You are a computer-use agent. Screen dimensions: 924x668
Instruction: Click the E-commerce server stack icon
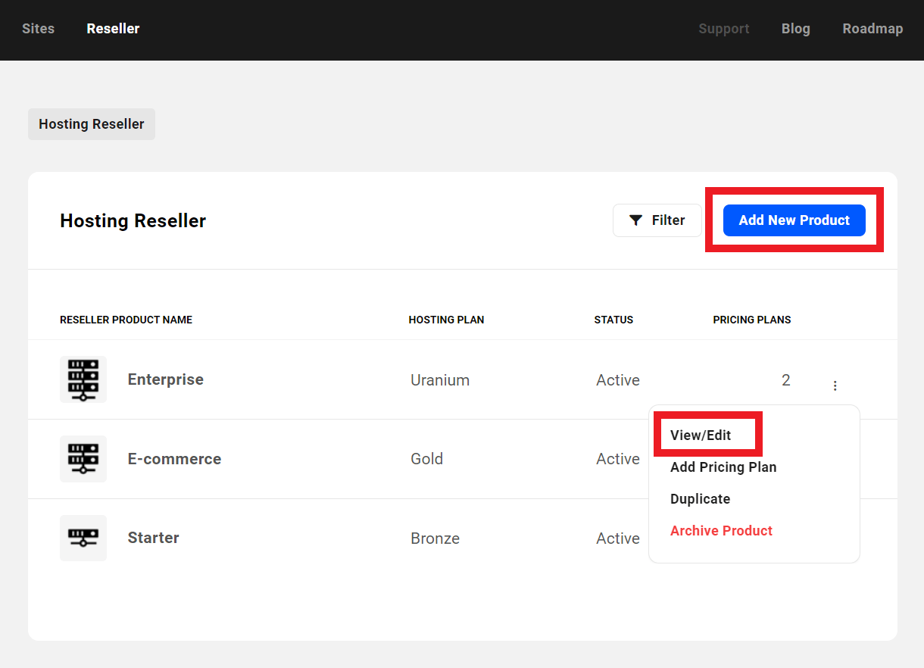83,459
